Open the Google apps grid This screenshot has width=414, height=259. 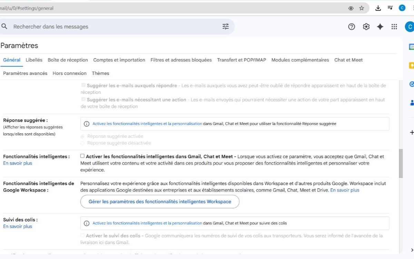394,26
